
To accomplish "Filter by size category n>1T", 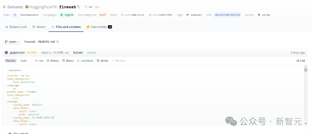I will pos(103,15).
